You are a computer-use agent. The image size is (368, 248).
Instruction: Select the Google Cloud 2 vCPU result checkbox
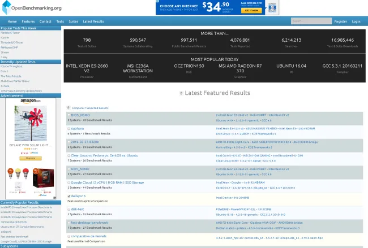69,182
